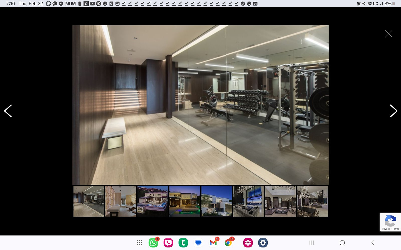Open the green Phone dialer app
The height and width of the screenshot is (250, 401).
(183, 243)
